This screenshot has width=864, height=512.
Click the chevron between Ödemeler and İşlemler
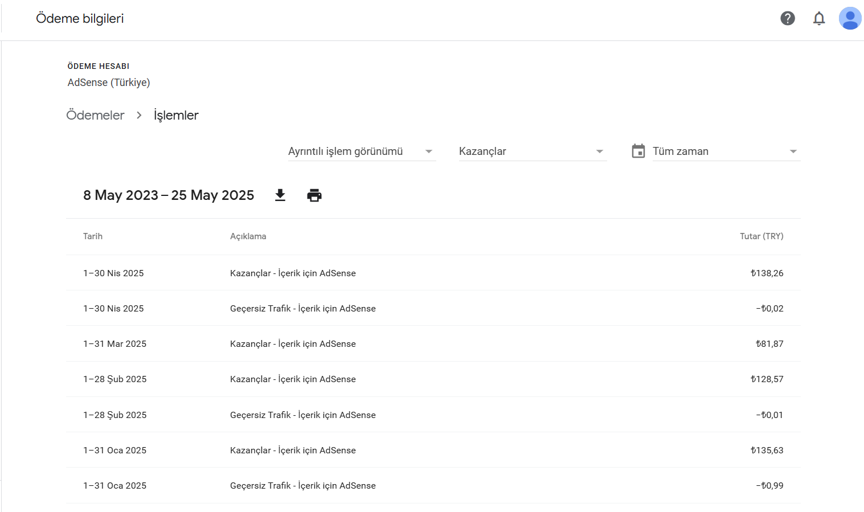(139, 115)
